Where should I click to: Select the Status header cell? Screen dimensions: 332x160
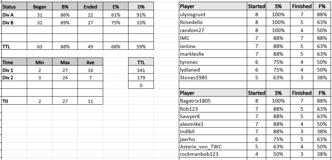coord(14,6)
